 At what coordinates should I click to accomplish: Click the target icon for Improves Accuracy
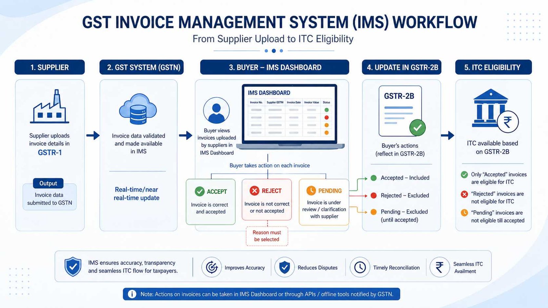212,267
